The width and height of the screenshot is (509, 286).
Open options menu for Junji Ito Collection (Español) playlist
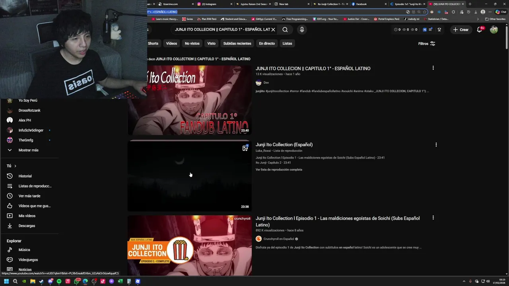(436, 145)
